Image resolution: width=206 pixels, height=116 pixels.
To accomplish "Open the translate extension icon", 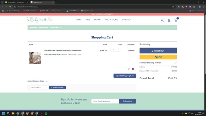I will [x=178, y=7].
